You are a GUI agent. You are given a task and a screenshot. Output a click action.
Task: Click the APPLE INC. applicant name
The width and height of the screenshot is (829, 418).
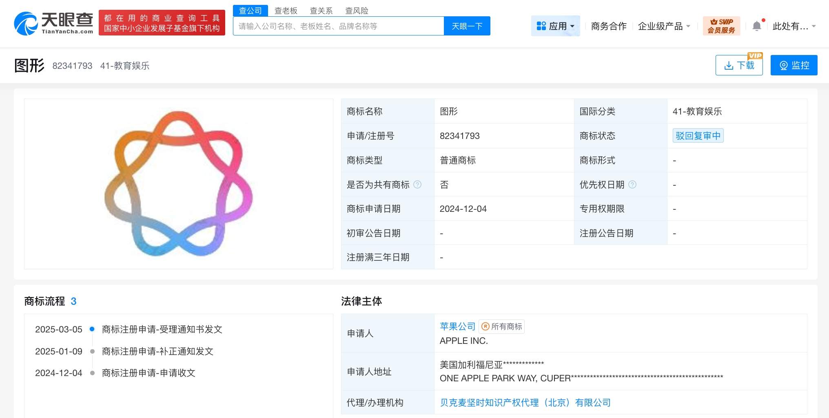point(464,341)
